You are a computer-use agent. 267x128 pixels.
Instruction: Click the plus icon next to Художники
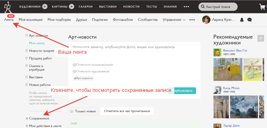pyautogui.click(x=45, y=7)
